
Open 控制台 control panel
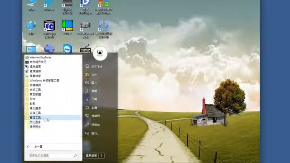tap(92, 125)
